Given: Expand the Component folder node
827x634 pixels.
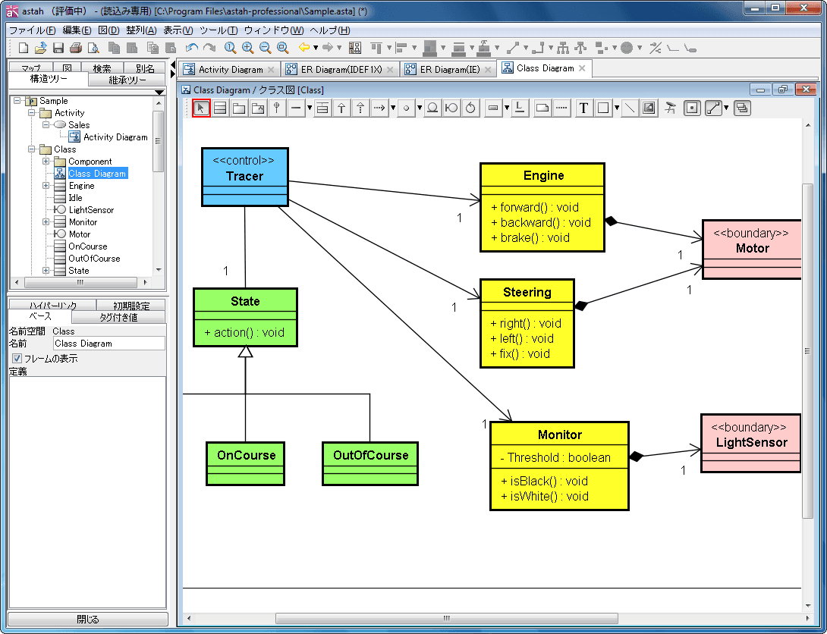Looking at the screenshot, I should click(x=46, y=162).
